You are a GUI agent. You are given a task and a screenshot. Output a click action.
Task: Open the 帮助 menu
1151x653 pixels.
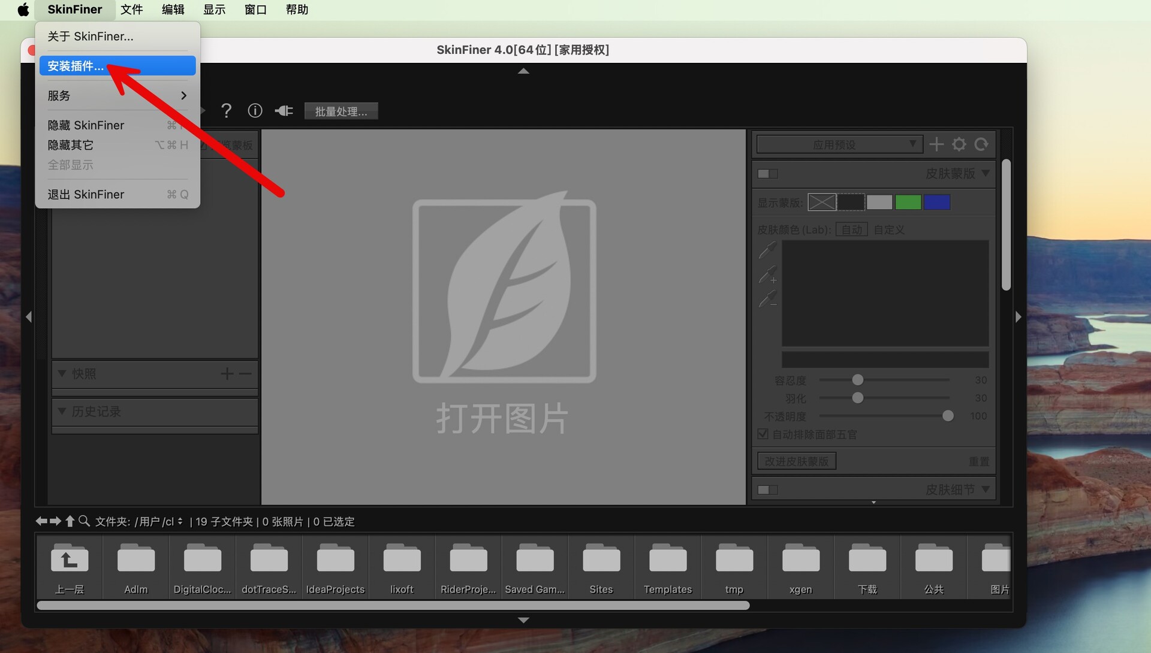coord(297,10)
